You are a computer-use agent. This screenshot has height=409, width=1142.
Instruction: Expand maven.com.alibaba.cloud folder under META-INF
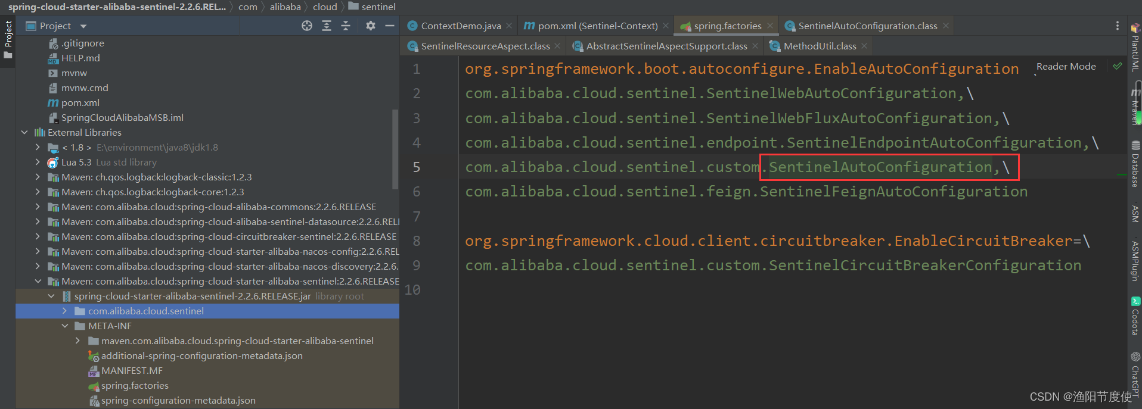click(x=77, y=341)
